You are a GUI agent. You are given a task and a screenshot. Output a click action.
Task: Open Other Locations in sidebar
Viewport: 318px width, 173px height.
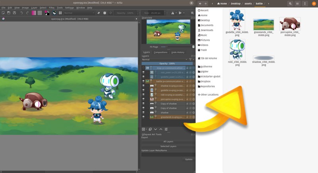coord(208,94)
